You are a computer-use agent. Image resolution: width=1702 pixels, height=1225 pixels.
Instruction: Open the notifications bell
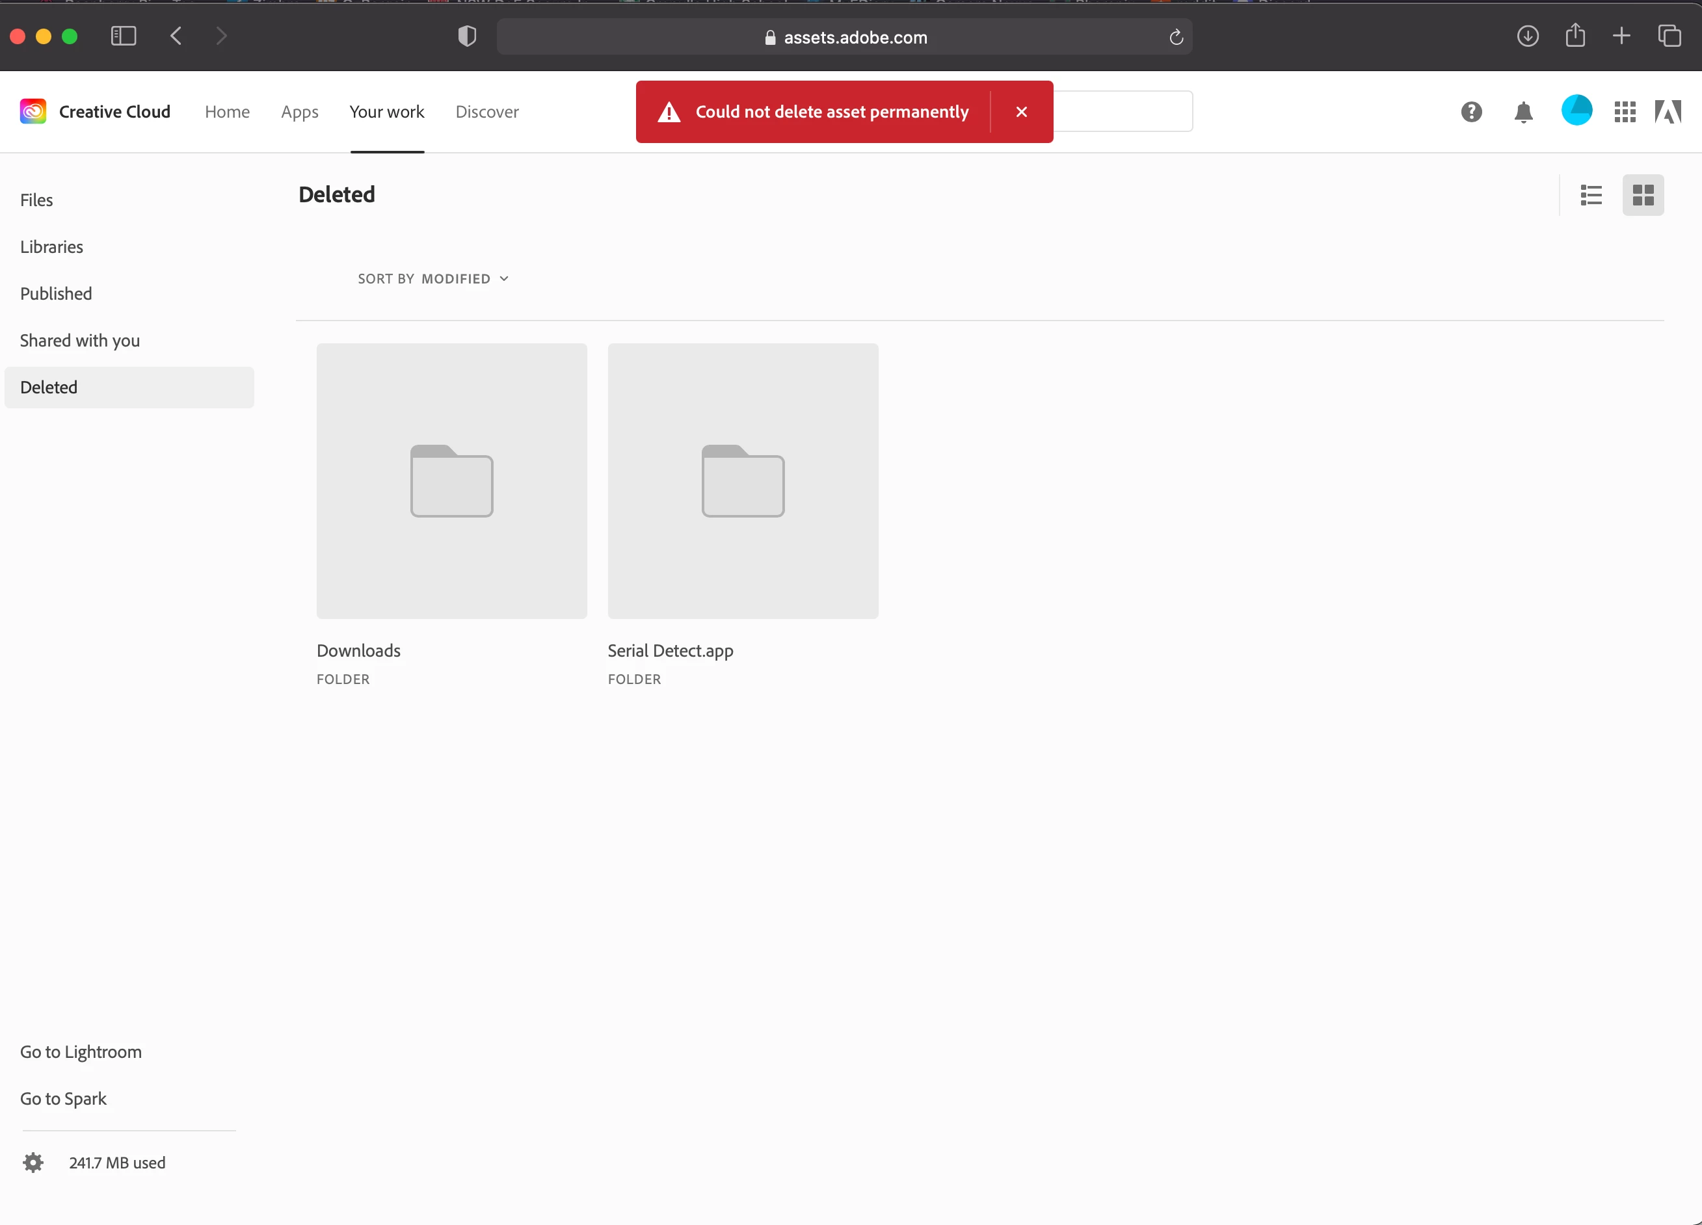coord(1522,112)
